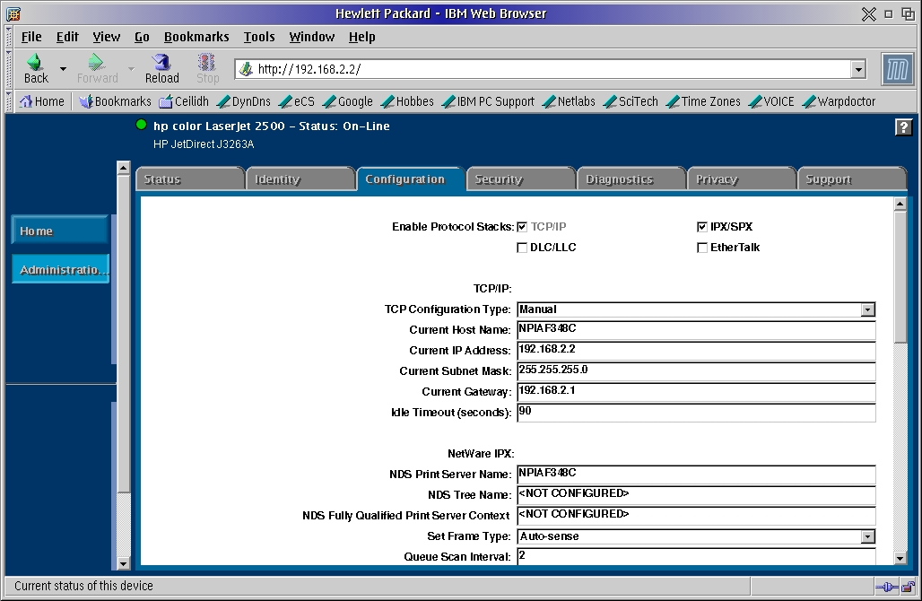Toggle the TCP/IP protocol stack checkbox

pyautogui.click(x=522, y=227)
